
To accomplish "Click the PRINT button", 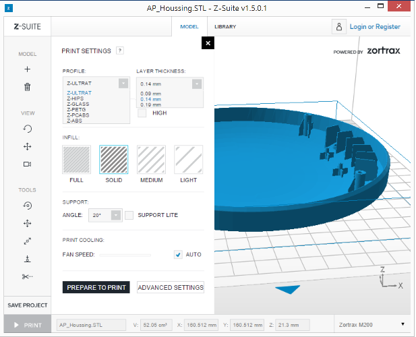I will pyautogui.click(x=28, y=325).
